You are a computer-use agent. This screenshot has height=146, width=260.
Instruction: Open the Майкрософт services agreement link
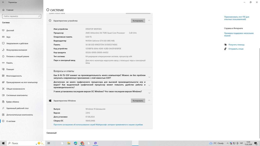[98, 125]
